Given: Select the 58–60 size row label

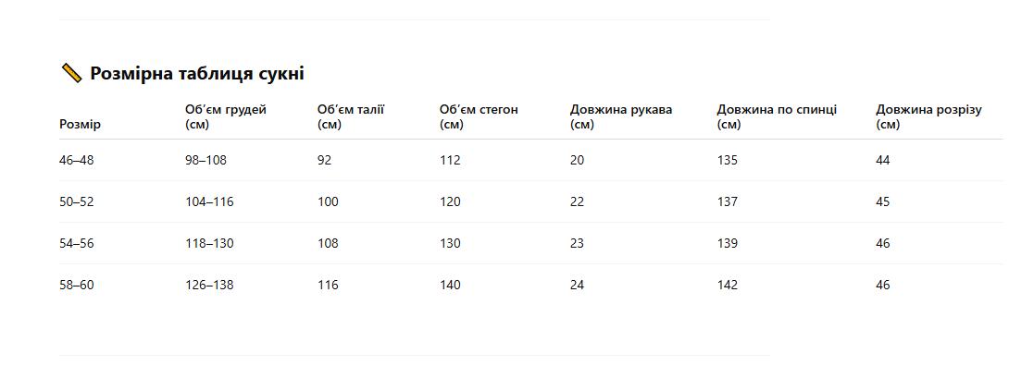Looking at the screenshot, I should coord(77,285).
